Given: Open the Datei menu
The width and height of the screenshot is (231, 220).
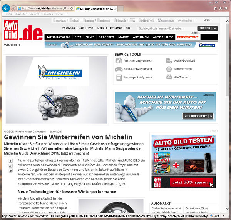Looking at the screenshot, I should 9,14.
